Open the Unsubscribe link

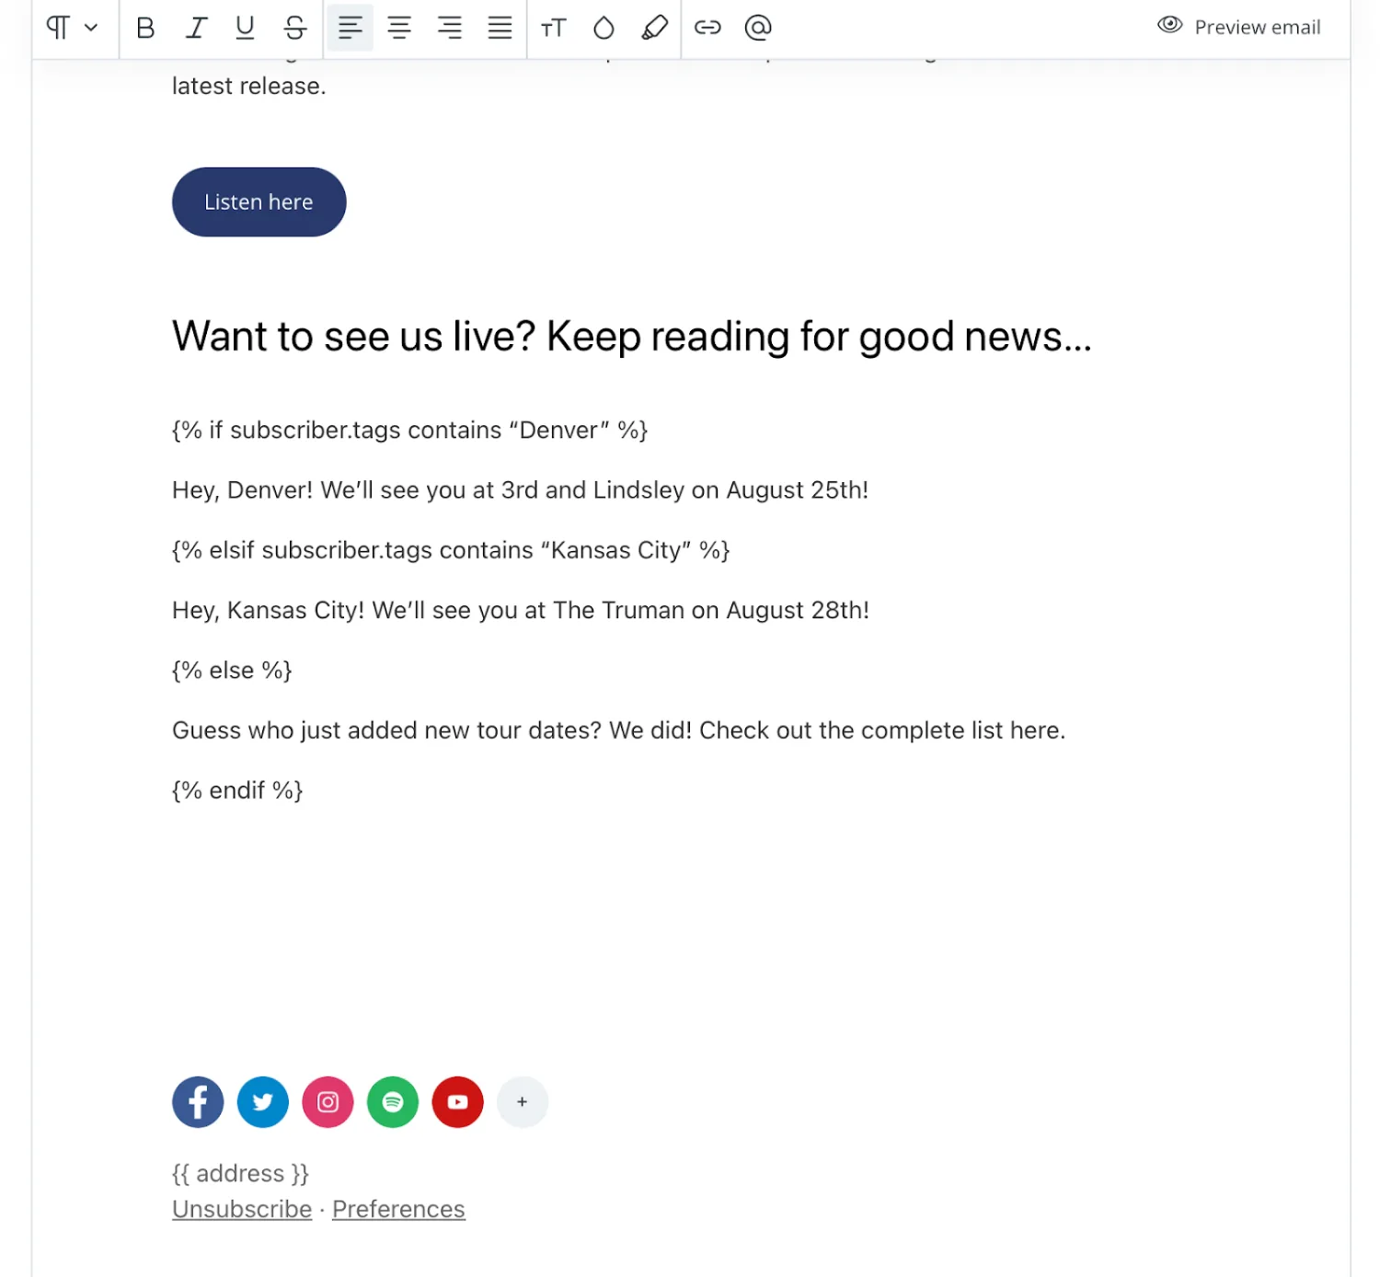241,1208
